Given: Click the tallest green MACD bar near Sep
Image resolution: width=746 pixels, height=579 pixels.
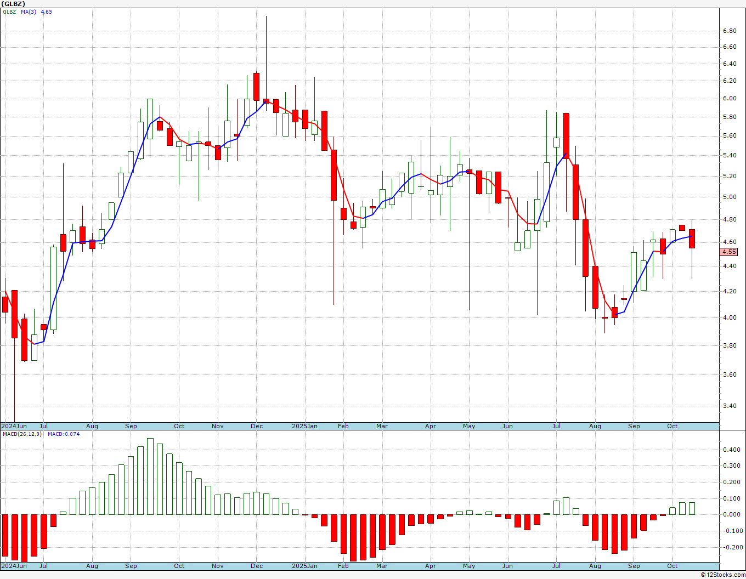Looking at the screenshot, I should [x=150, y=476].
